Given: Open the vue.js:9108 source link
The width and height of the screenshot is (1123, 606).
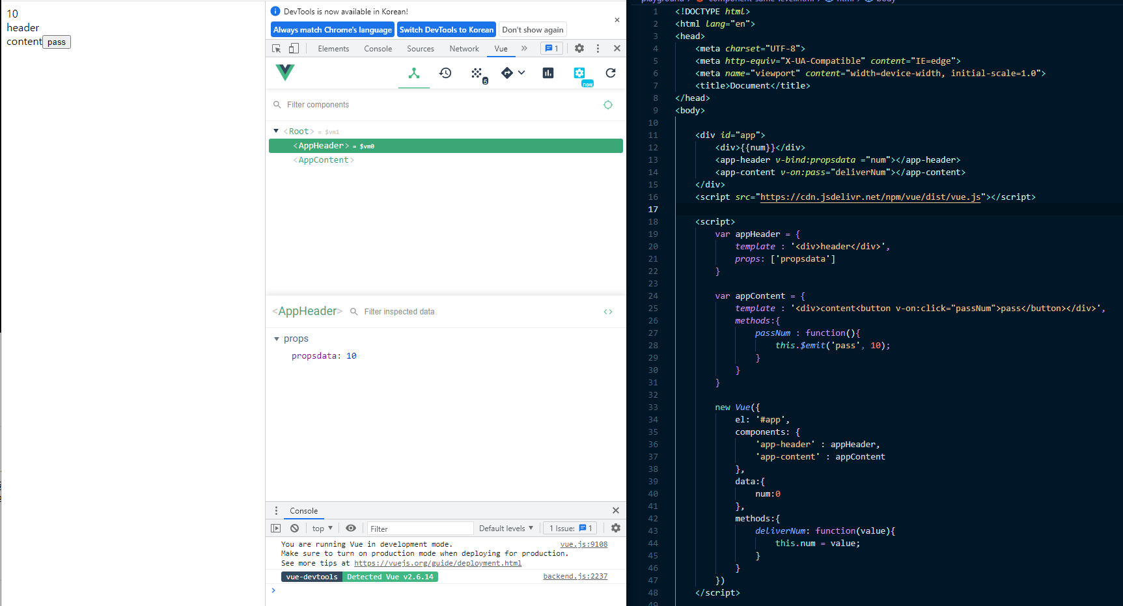Looking at the screenshot, I should (x=584, y=544).
